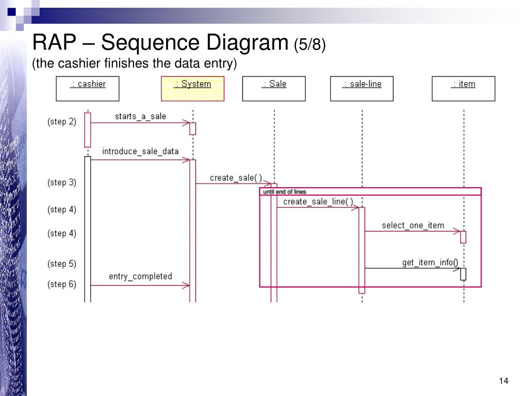Click the '(step 5)' annotation

(62, 263)
